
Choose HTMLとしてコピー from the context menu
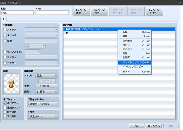coord(134,67)
